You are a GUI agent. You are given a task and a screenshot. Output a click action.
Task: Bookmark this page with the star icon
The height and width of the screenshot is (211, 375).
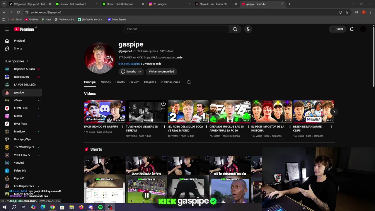pyautogui.click(x=347, y=12)
